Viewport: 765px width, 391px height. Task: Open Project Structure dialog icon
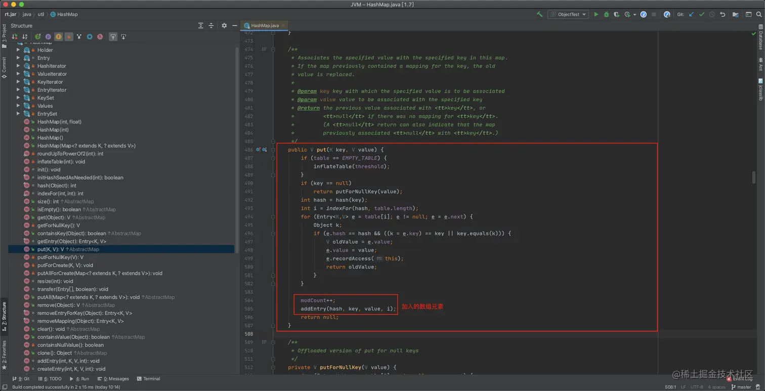[x=736, y=14]
